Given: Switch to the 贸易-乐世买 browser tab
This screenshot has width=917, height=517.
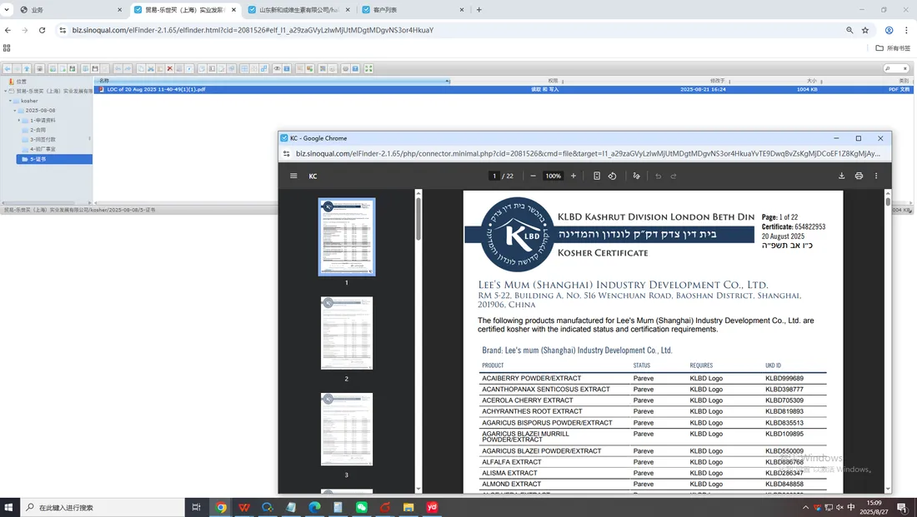Looking at the screenshot, I should click(x=185, y=10).
